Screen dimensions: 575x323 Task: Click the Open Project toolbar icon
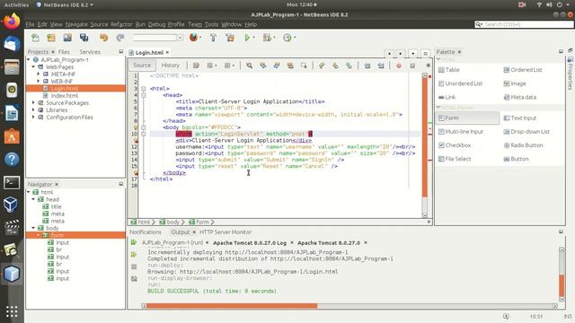(67, 38)
